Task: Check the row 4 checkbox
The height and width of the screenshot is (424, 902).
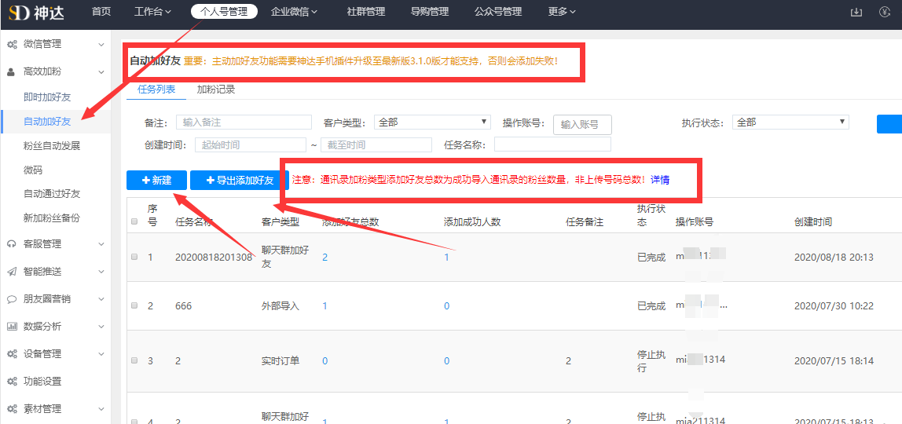Action: tap(134, 422)
